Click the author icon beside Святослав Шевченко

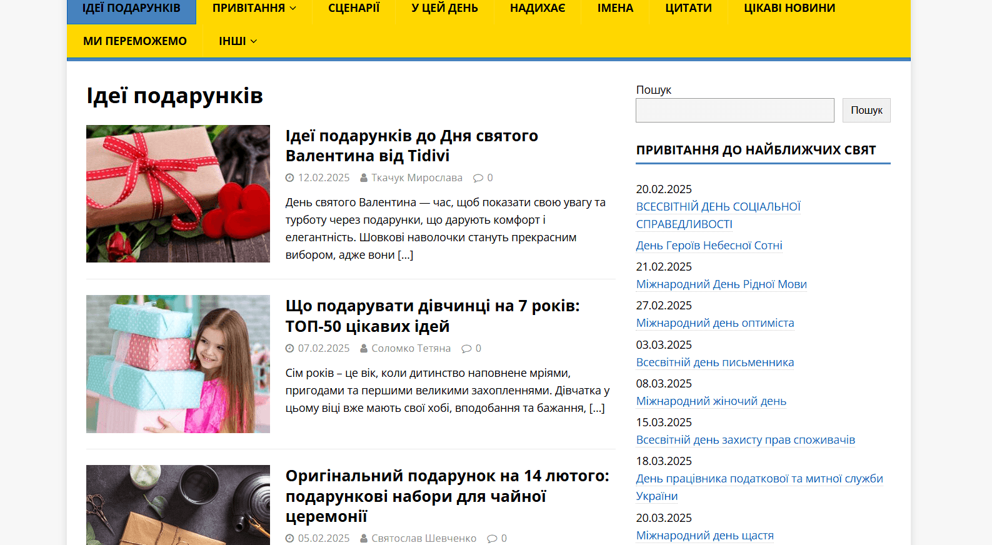364,539
